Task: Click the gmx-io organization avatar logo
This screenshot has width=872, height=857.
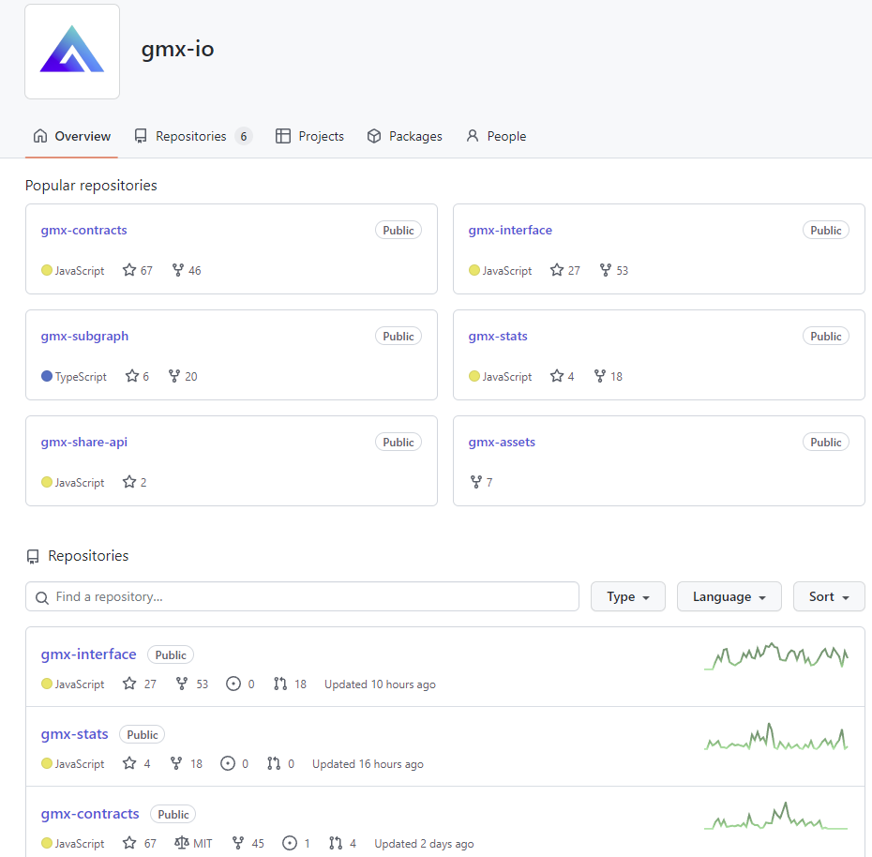Action: tap(72, 52)
